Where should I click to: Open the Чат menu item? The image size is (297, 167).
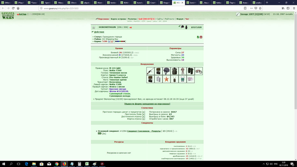(x=187, y=19)
